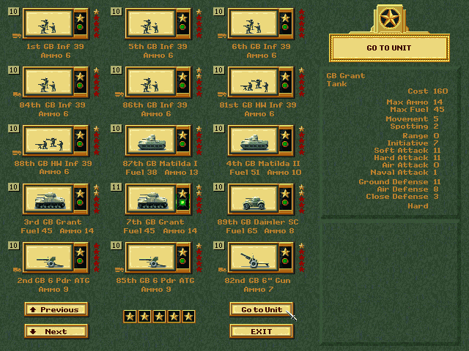Select the 85th GB 6 Pdr ATG unit

pyautogui.click(x=150, y=257)
